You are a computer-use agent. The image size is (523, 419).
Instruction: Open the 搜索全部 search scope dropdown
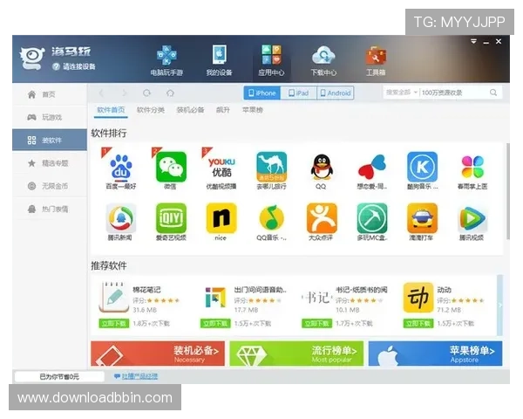click(401, 93)
